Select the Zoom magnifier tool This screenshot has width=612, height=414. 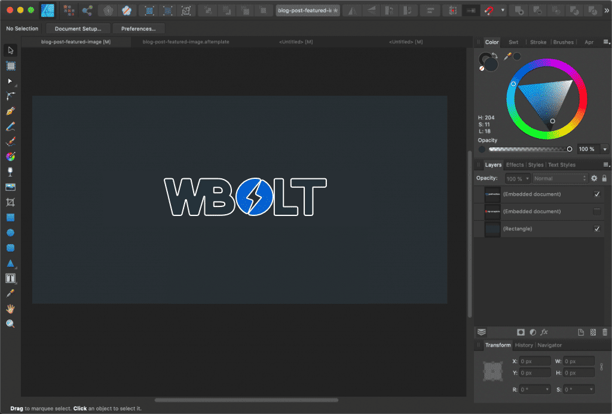point(10,324)
